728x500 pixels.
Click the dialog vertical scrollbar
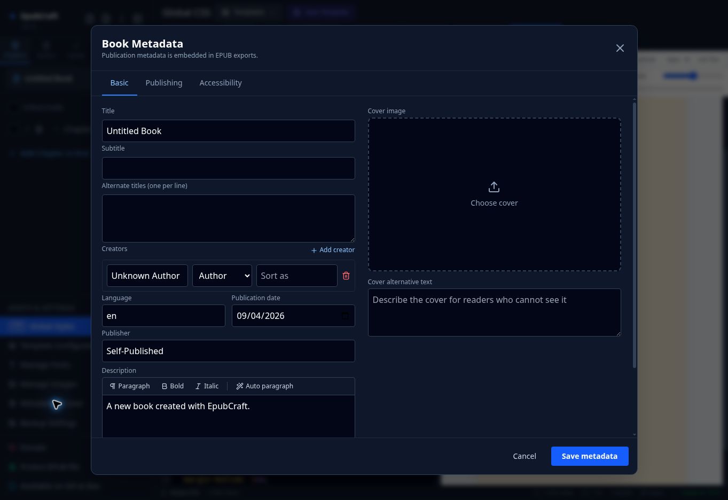point(635,235)
